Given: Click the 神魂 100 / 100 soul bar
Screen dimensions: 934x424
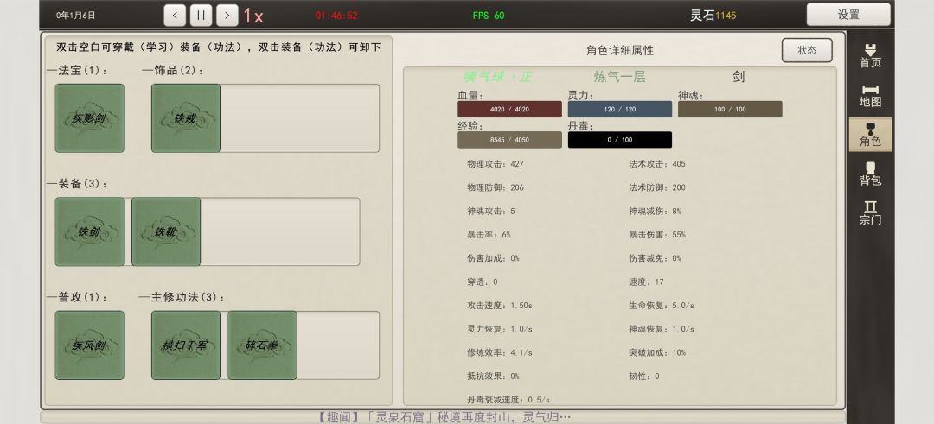Looking at the screenshot, I should tap(730, 110).
